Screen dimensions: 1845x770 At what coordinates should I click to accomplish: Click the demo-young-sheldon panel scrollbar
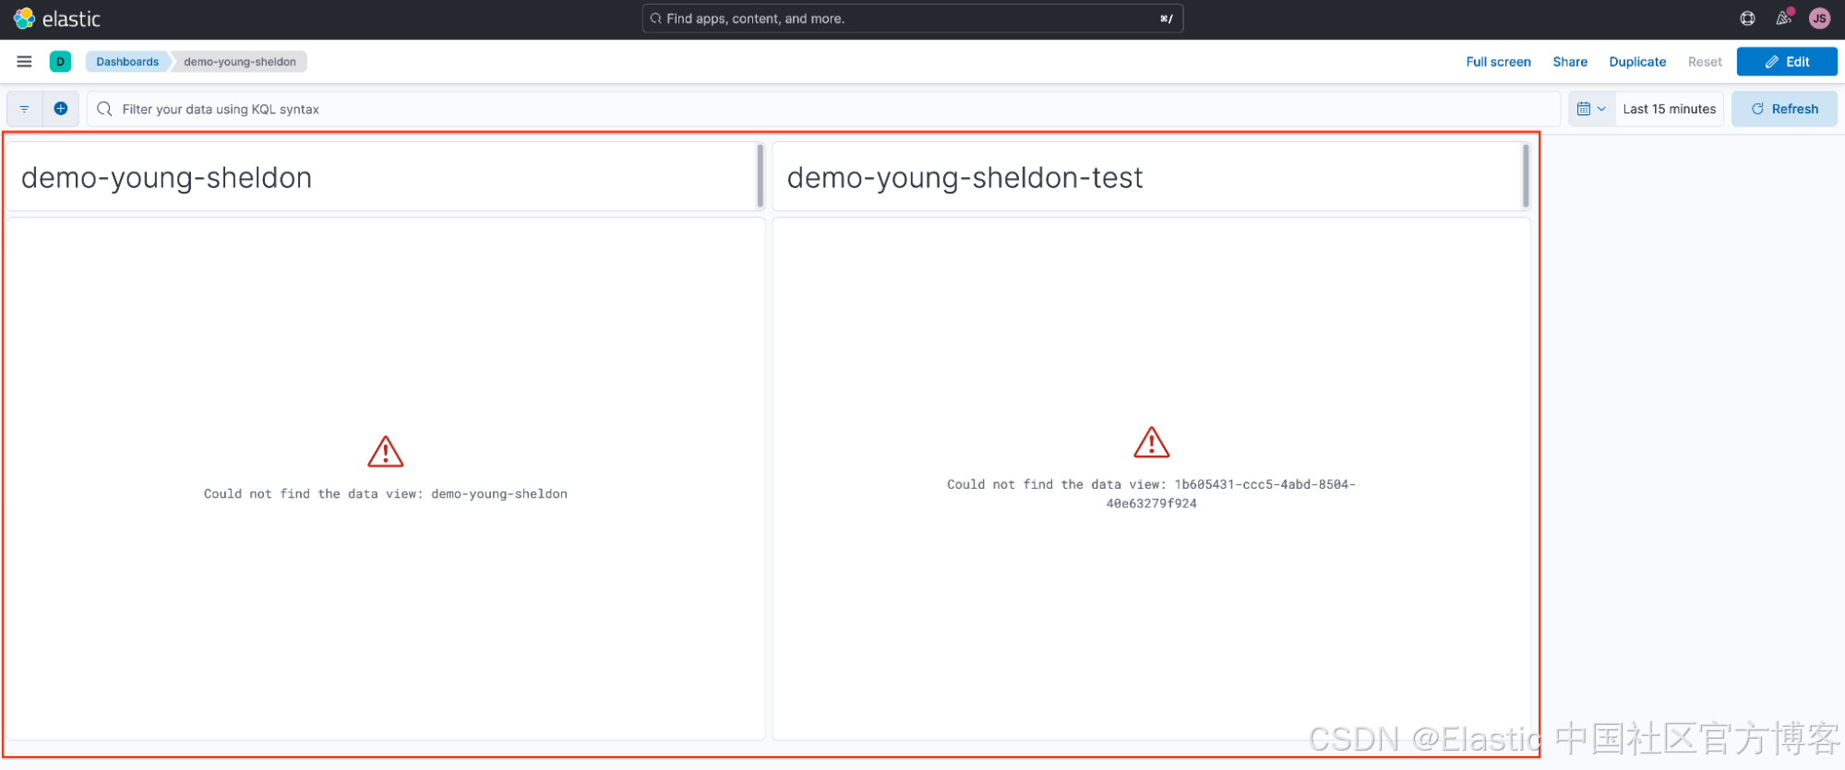coord(760,175)
